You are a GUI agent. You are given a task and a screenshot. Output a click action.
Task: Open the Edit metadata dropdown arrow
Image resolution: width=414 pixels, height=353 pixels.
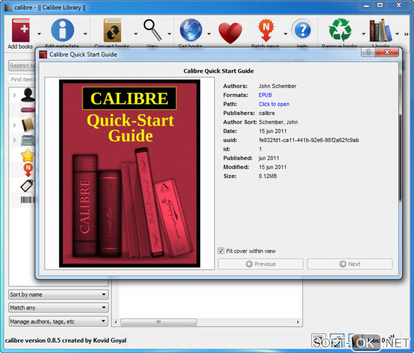85,34
